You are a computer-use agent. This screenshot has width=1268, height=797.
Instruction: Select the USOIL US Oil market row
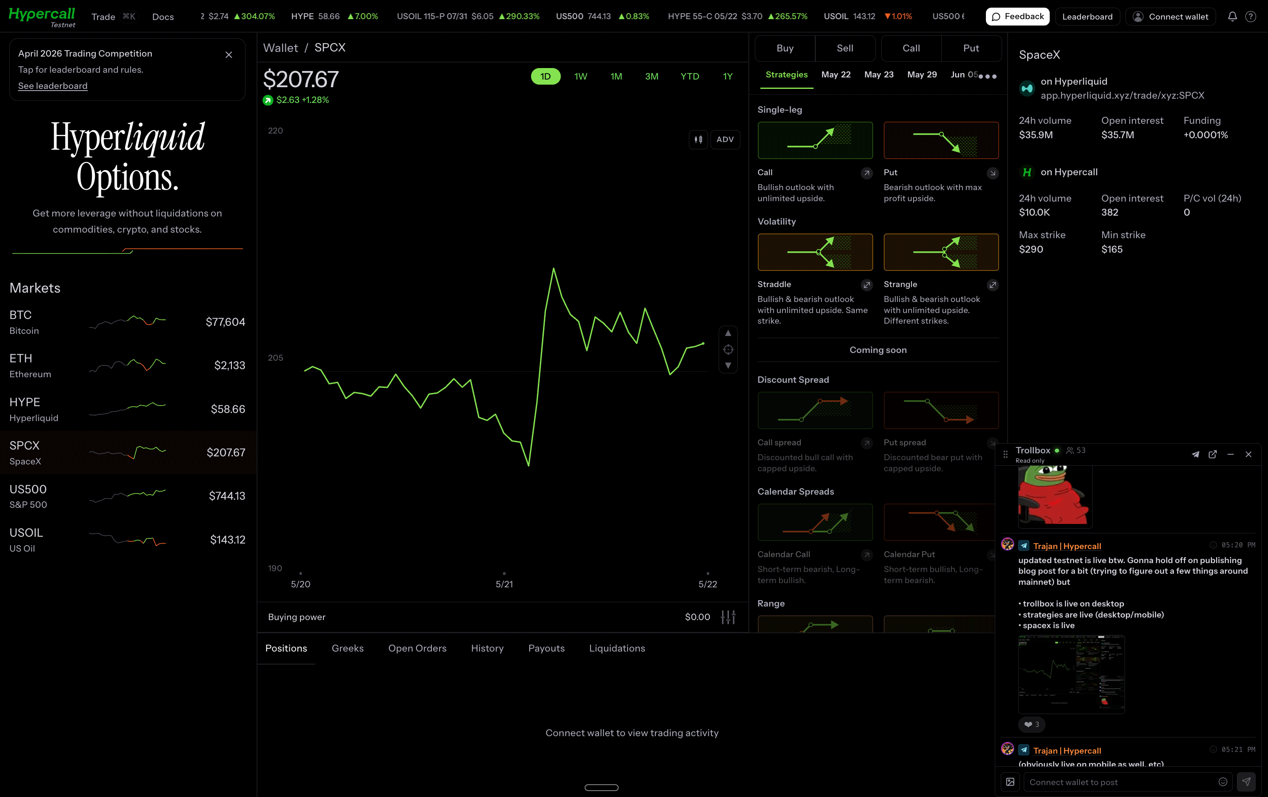128,540
